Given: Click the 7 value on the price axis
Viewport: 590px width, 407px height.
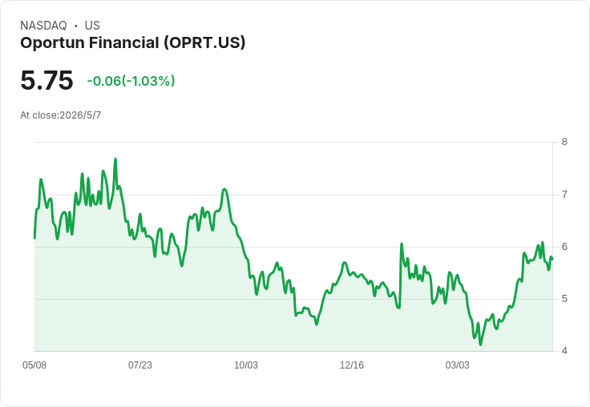Looking at the screenshot, I should pos(564,195).
